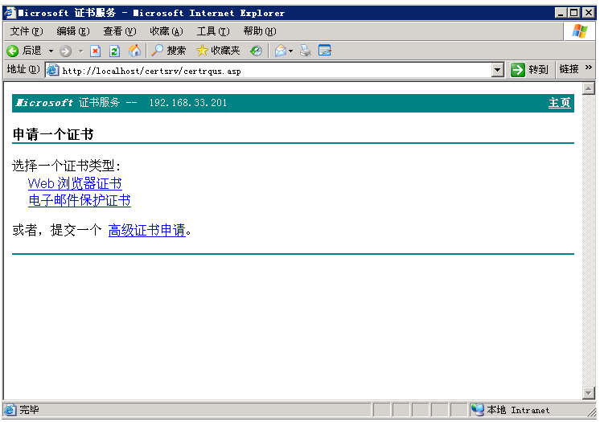
Task: Follow the 高级证书申请 link
Action: pos(146,231)
